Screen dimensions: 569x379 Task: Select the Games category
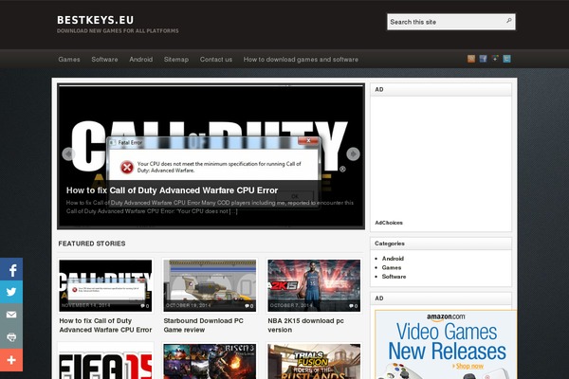(x=391, y=267)
